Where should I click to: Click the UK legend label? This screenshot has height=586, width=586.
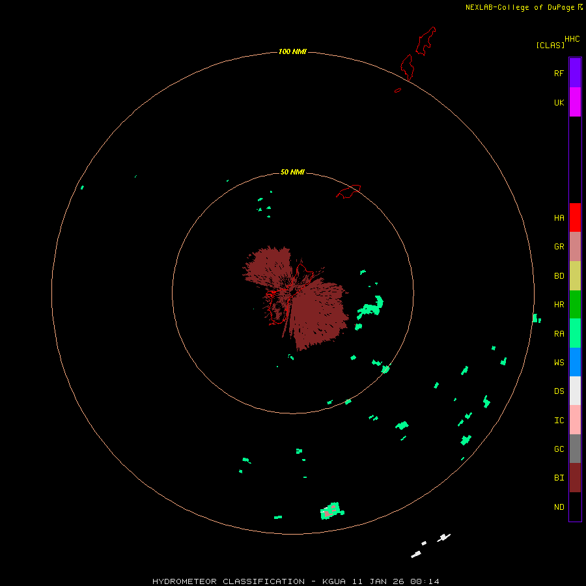[559, 103]
